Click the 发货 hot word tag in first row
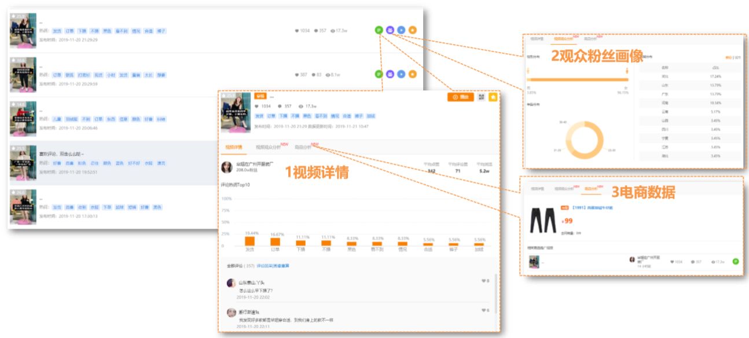 click(57, 31)
